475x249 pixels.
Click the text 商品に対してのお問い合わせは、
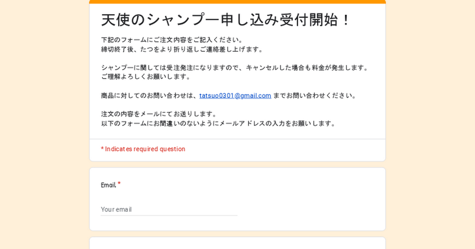tap(149, 96)
